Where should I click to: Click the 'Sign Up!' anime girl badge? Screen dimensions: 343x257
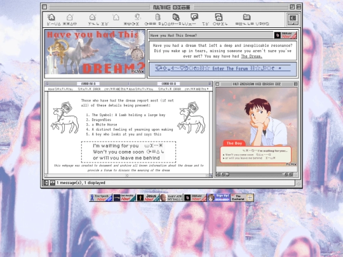point(219,197)
